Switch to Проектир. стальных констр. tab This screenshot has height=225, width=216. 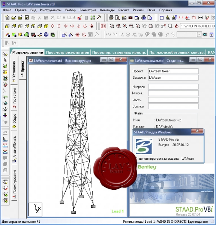pyautogui.click(x=119, y=52)
